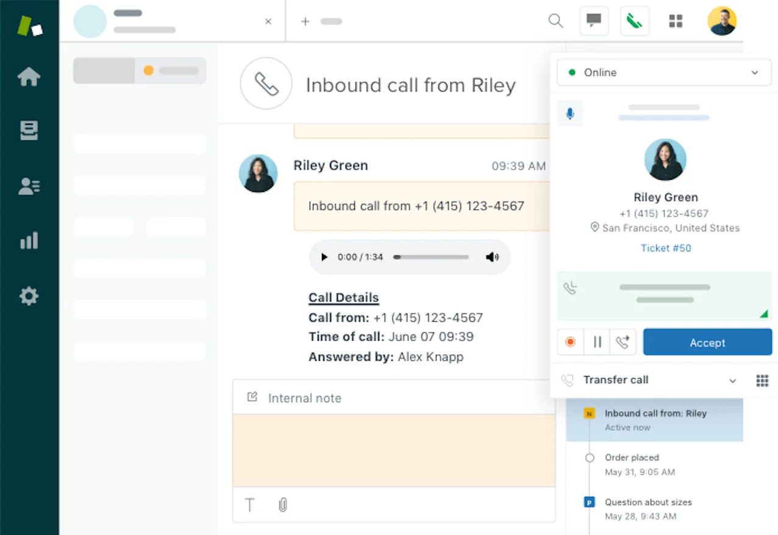Select Inbound call from: Riley timeline entry
The image size is (778, 535).
pos(654,420)
